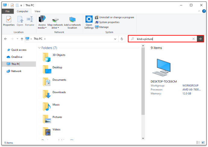Click the This PC title bar icon

click(x=5, y=5)
